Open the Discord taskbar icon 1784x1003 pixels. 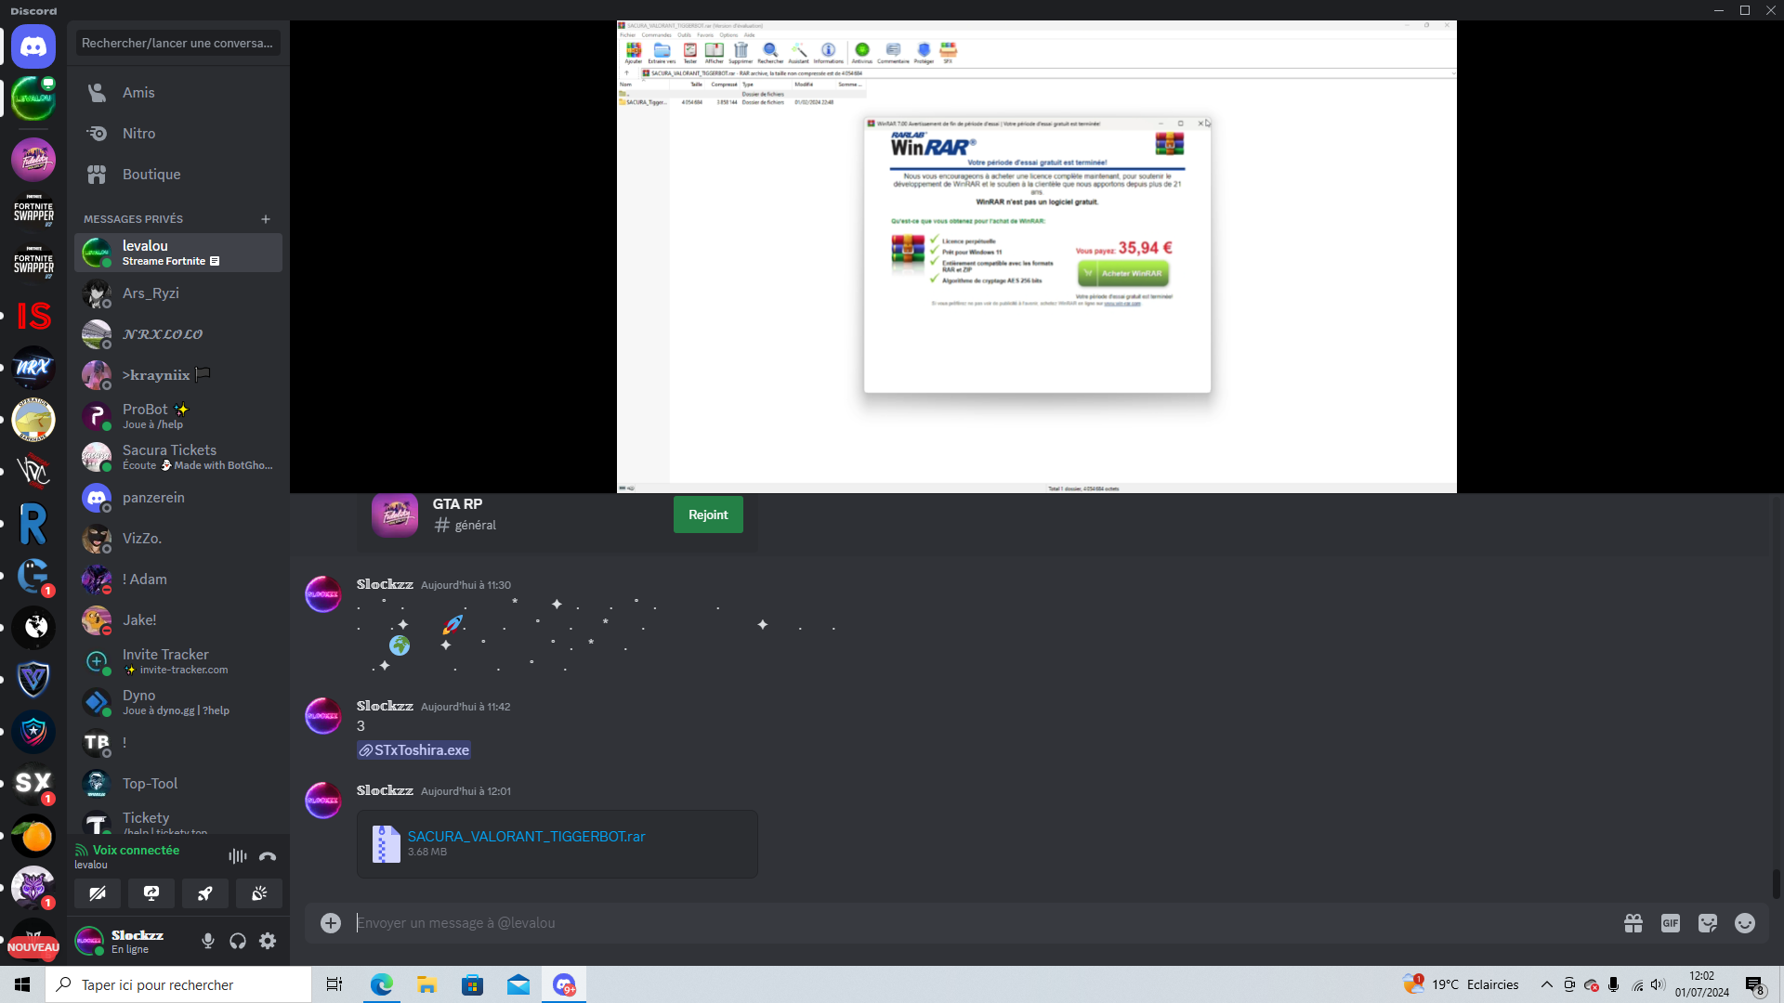coord(564,984)
